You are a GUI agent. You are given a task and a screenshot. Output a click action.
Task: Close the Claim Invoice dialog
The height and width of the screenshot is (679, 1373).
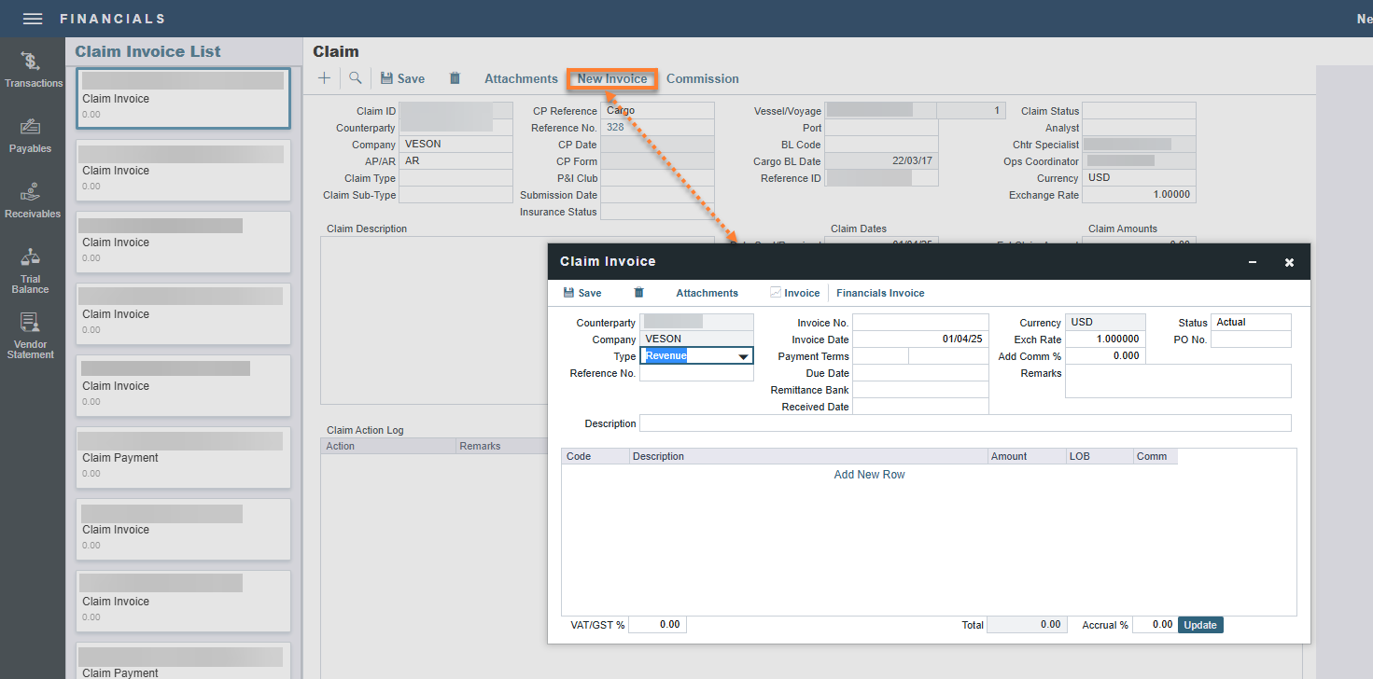click(x=1289, y=263)
